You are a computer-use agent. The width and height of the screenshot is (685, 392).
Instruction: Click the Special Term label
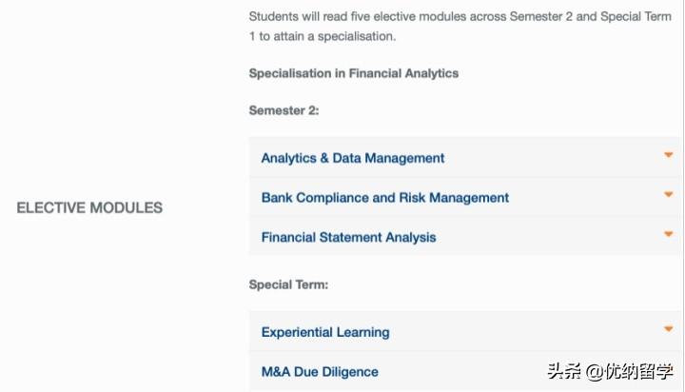pyautogui.click(x=287, y=284)
